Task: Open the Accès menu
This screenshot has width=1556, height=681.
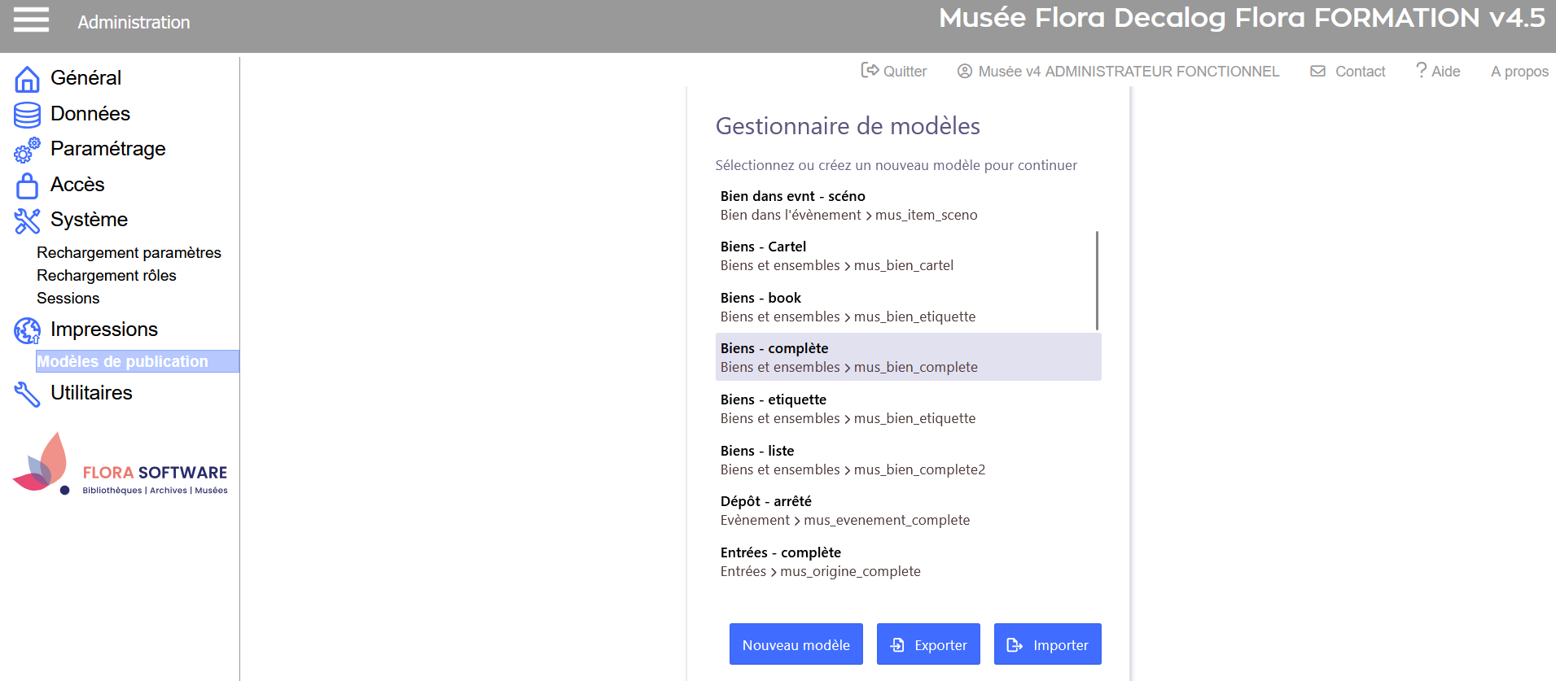Action: click(x=77, y=184)
